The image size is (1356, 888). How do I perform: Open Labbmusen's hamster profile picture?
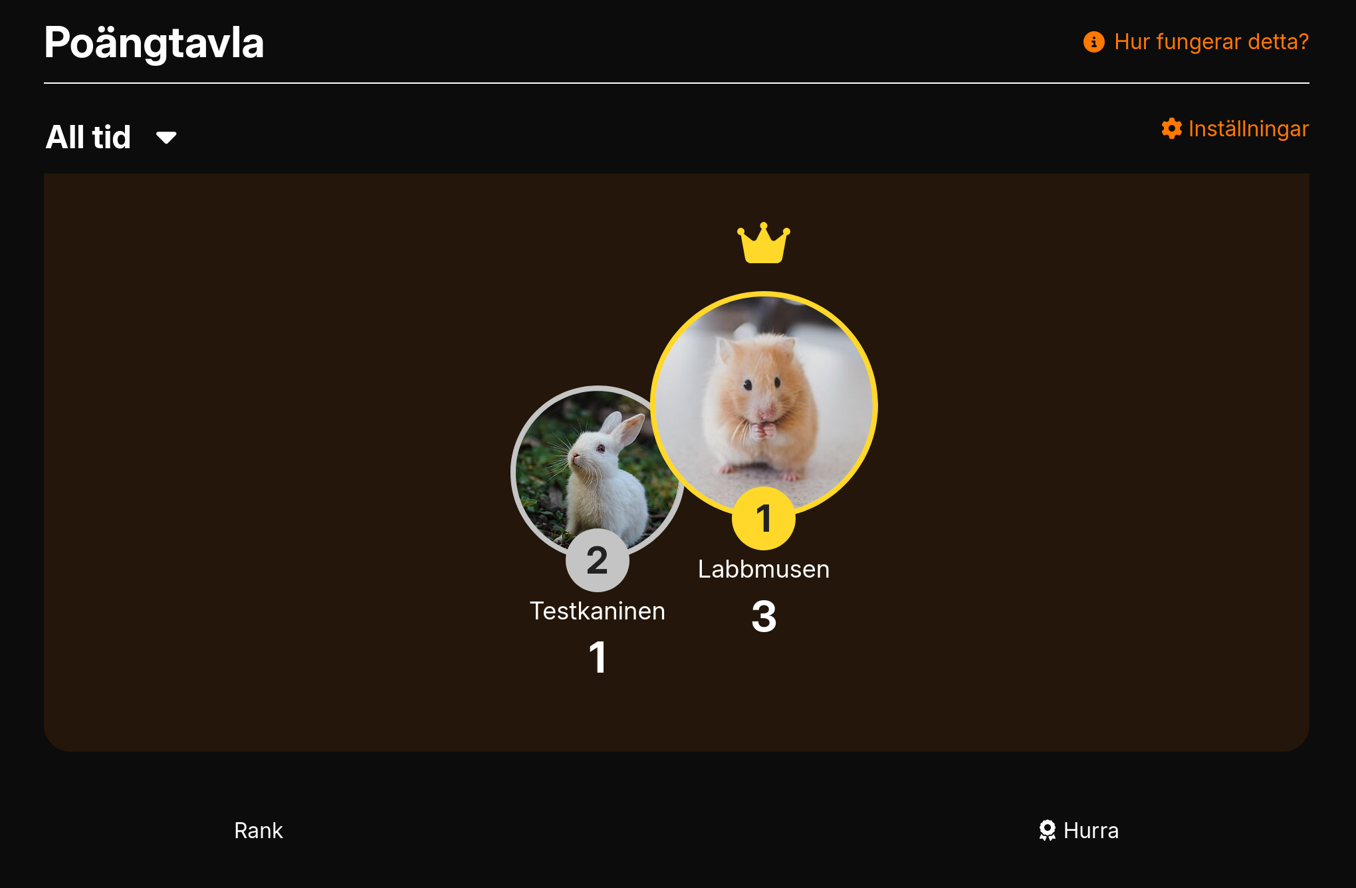coord(764,404)
